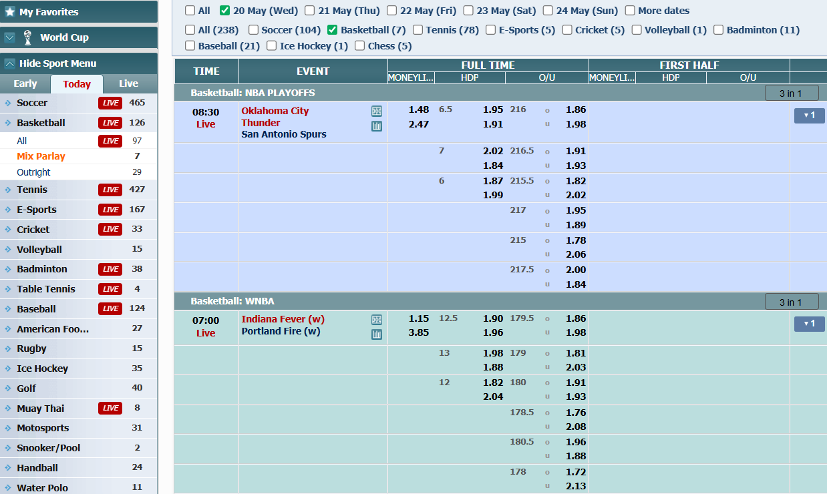Open the My Favorites star icon
827x494 pixels.
(x=10, y=12)
